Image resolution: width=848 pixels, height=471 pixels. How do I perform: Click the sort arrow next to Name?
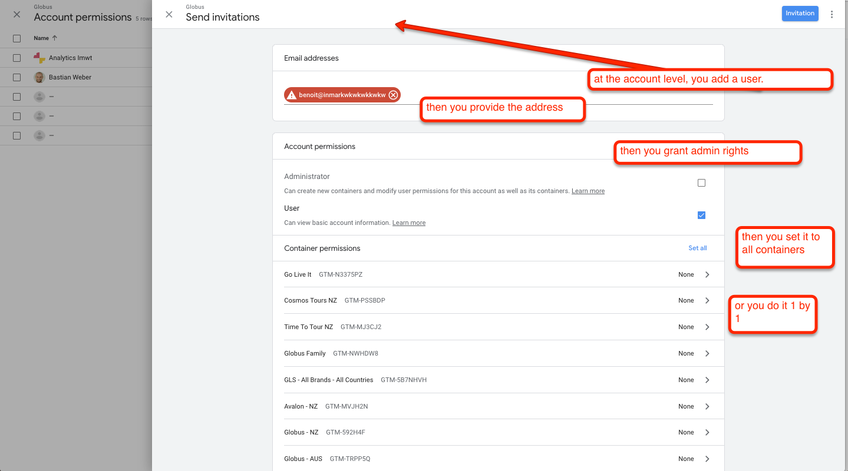[x=55, y=38]
